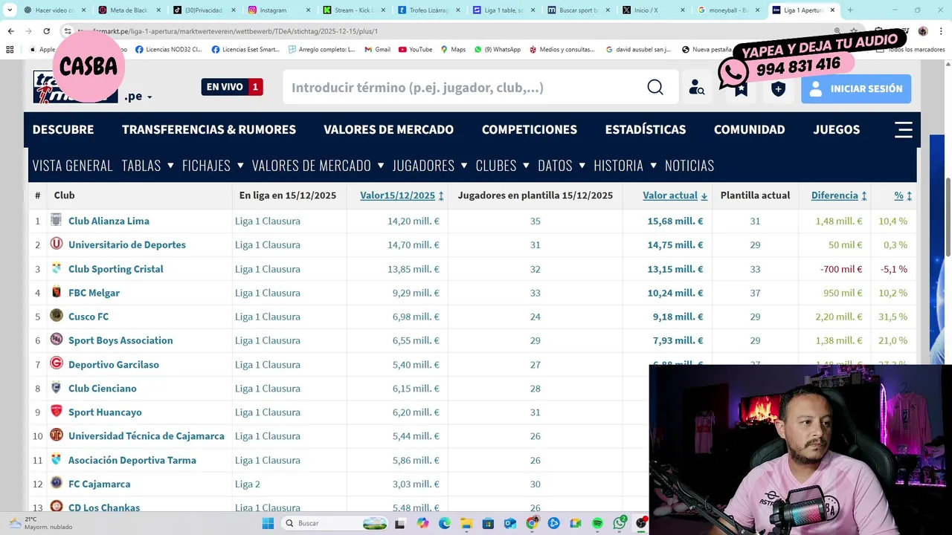Open the user search icon next to search bar
This screenshot has width=952, height=535.
pos(696,88)
